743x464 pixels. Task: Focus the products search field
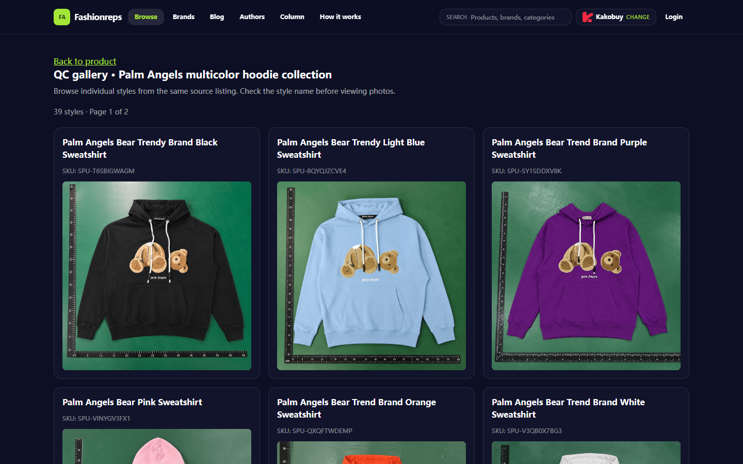pyautogui.click(x=506, y=17)
